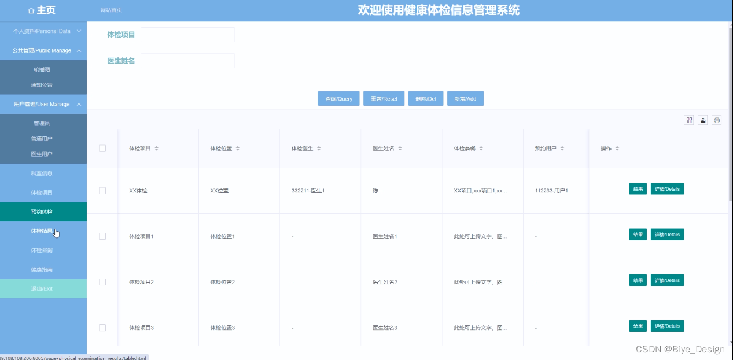Sort by the 操作 column arrows
This screenshot has width=733, height=360.
click(x=617, y=149)
